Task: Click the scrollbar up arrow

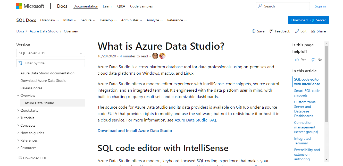Action: (x=327, y=43)
